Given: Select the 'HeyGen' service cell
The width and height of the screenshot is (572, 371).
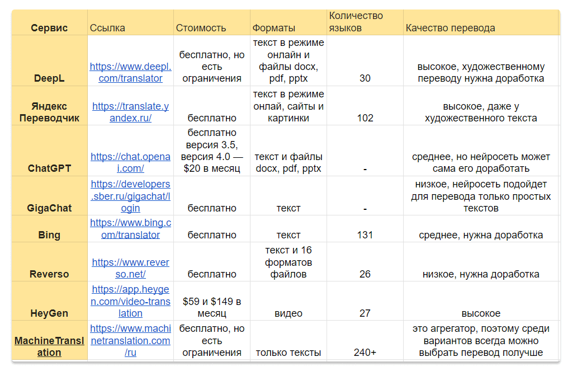Looking at the screenshot, I should [x=49, y=301].
